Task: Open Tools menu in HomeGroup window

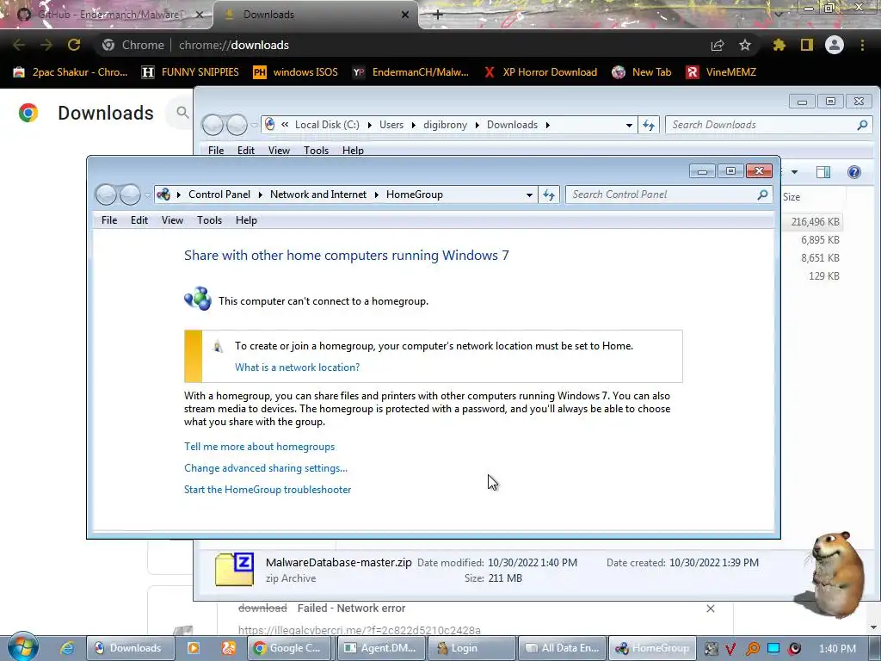Action: point(210,220)
